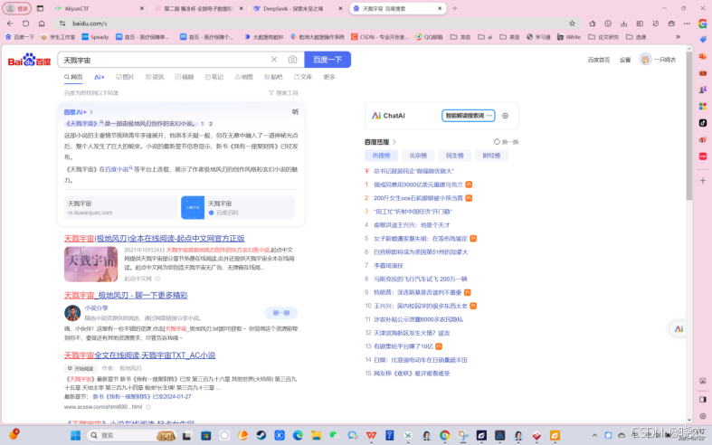Click the 天戮宇宙 book cover thumbnail
This screenshot has width=712, height=445.
point(90,264)
